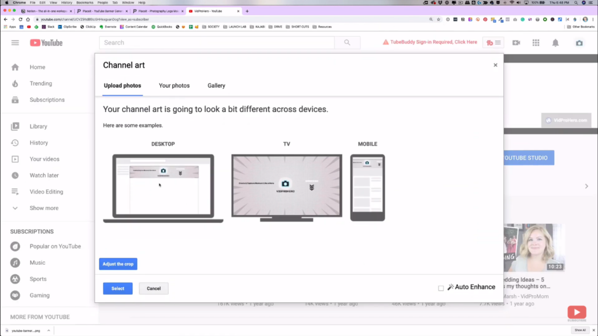Click the Cancel button
This screenshot has width=598, height=336.
tap(154, 288)
